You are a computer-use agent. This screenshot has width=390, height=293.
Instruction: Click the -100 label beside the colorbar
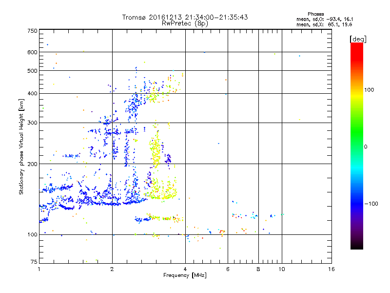(x=371, y=204)
